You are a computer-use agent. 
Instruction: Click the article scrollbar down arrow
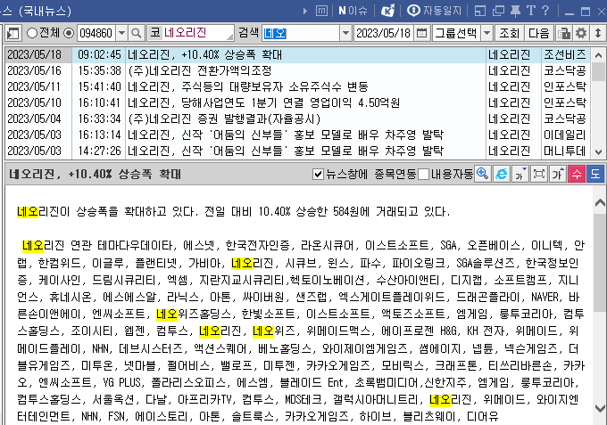point(600,407)
